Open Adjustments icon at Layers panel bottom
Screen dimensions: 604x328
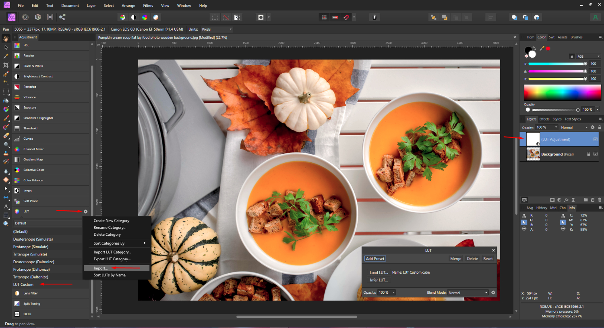(559, 200)
